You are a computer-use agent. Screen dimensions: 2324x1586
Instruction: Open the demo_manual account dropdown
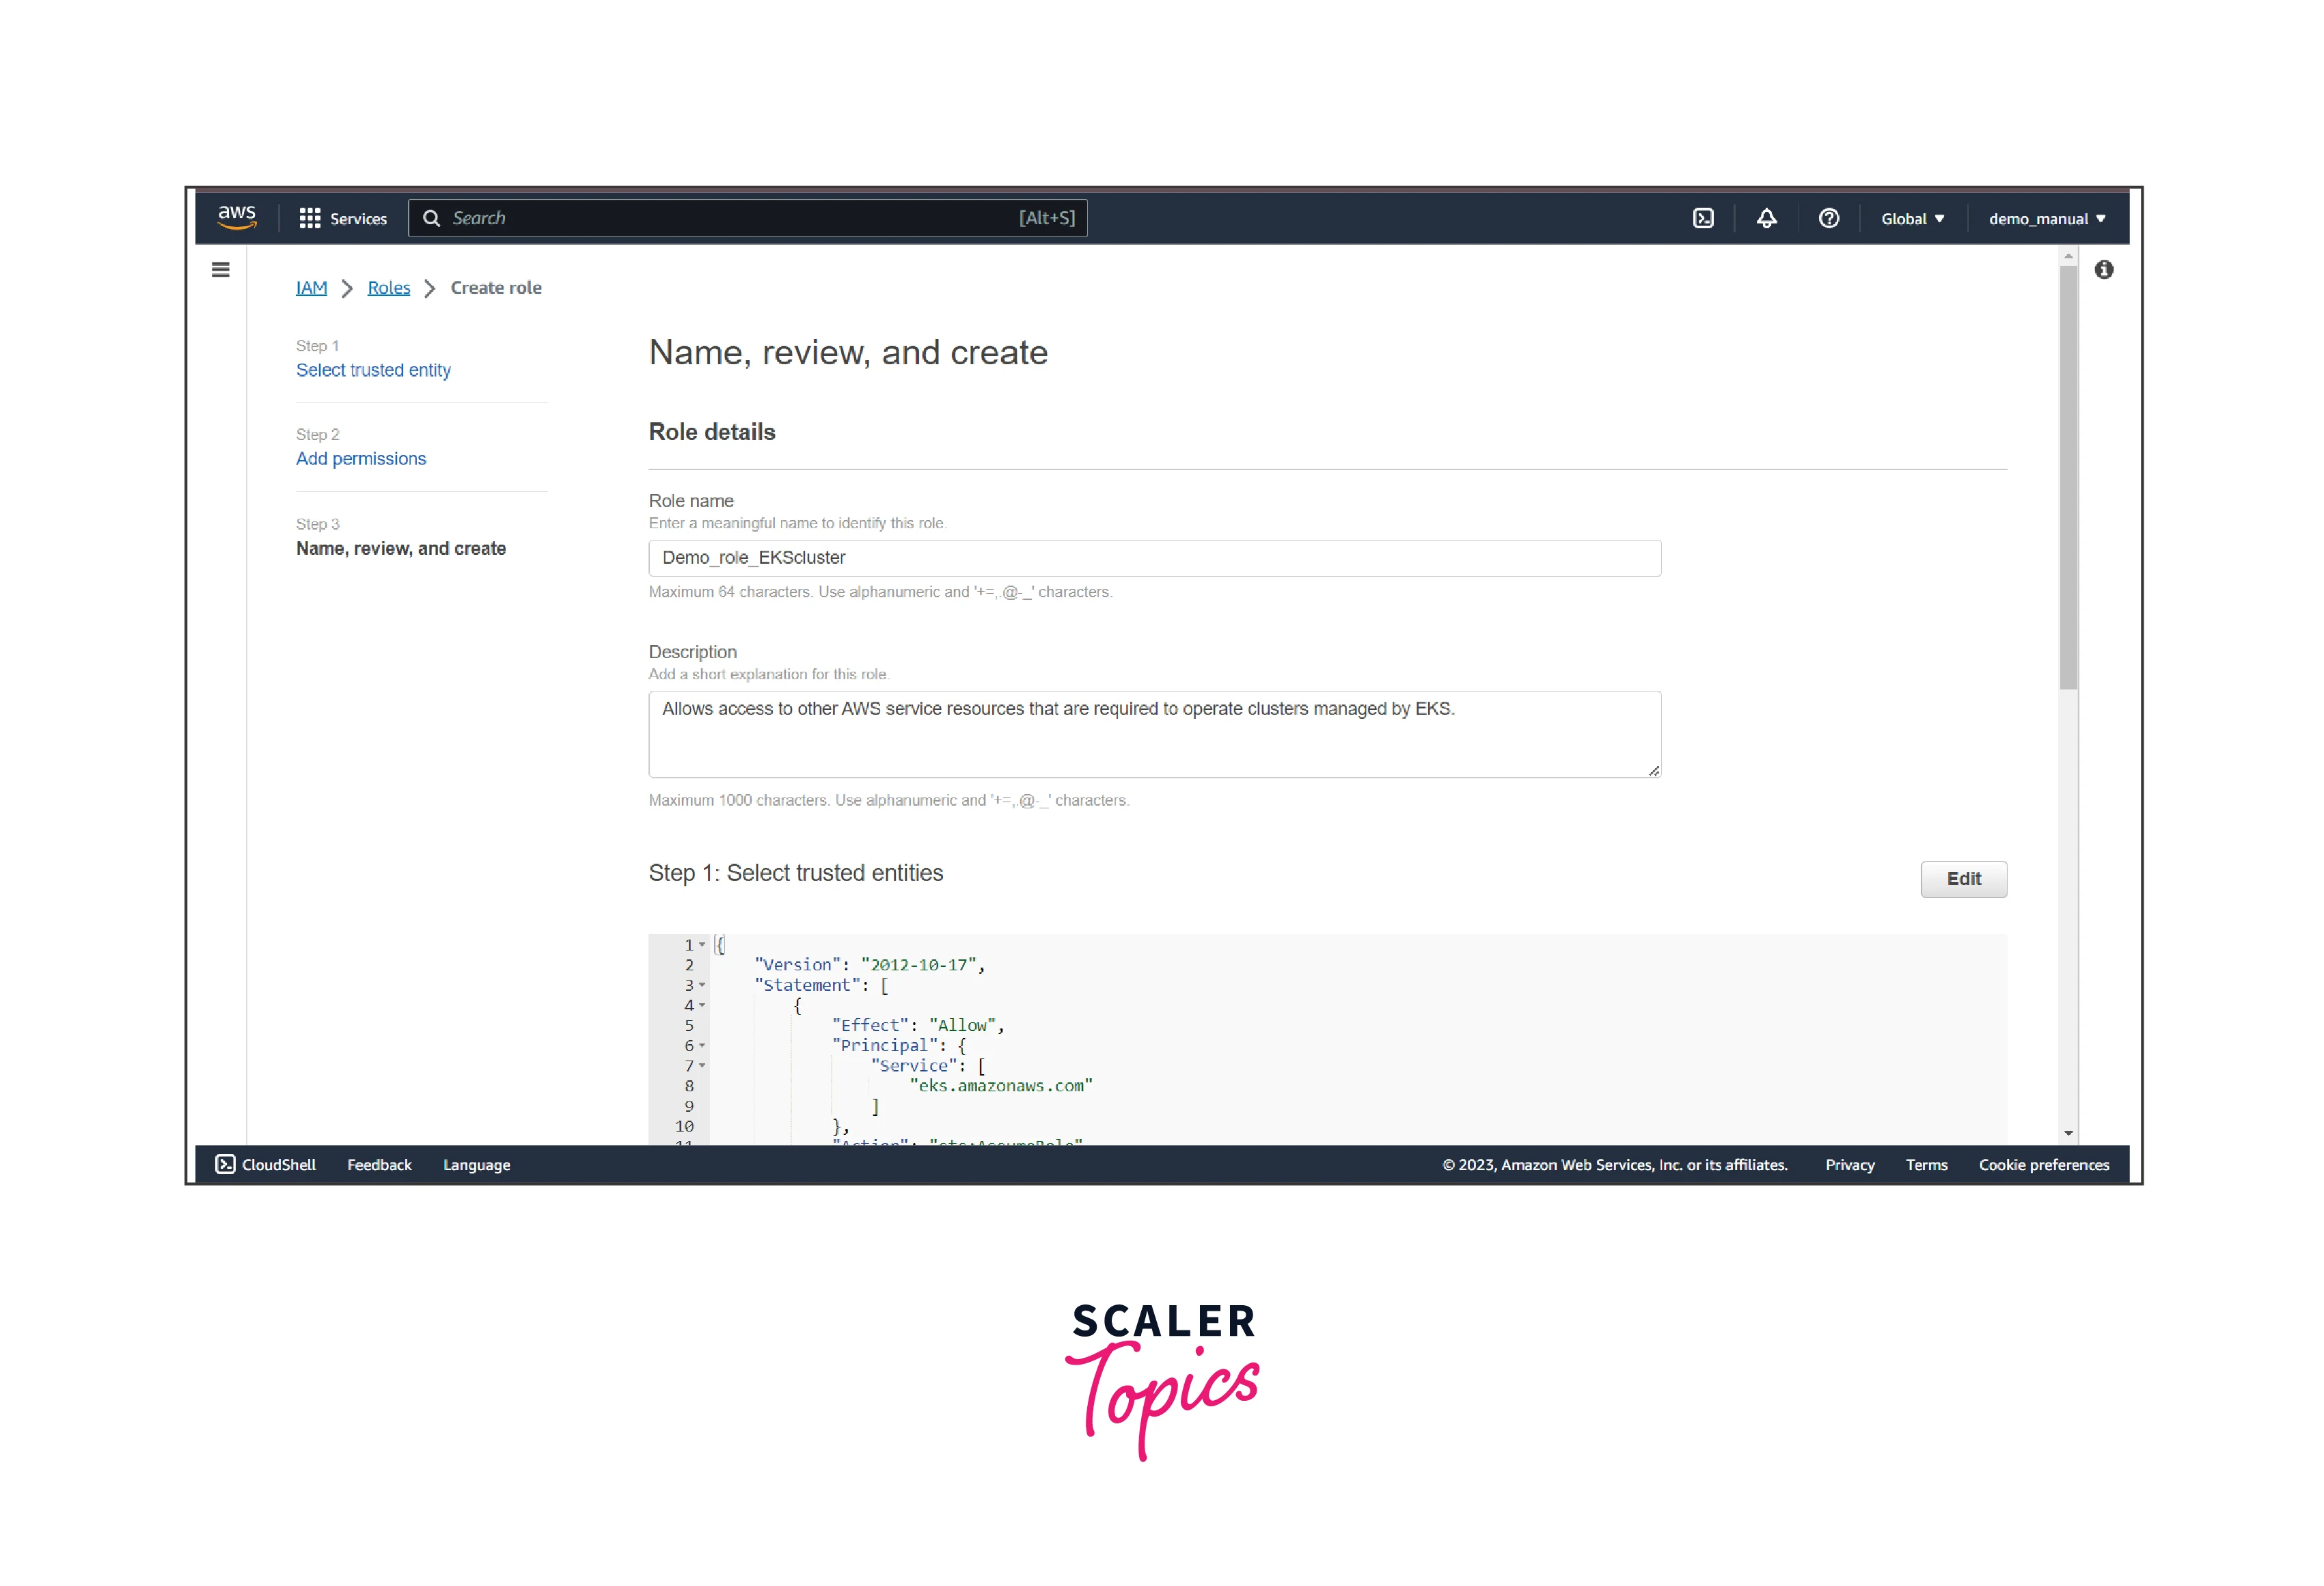2046,218
